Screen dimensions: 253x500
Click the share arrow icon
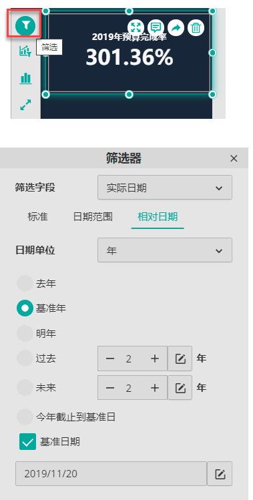pos(176,28)
